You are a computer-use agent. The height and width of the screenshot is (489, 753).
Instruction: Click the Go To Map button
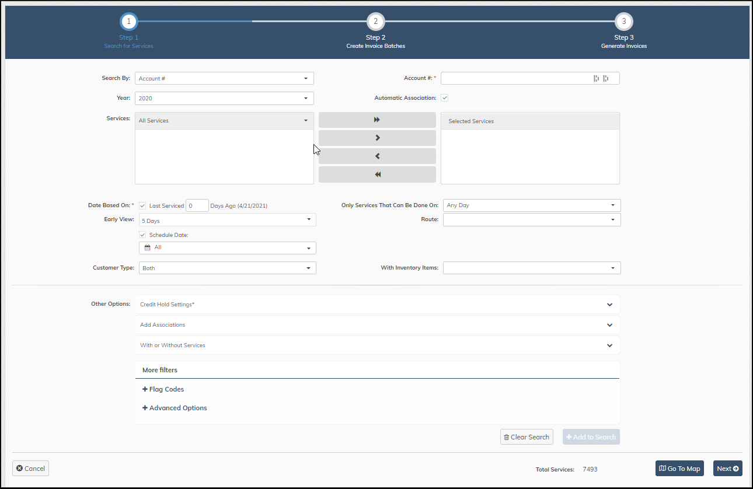point(679,469)
